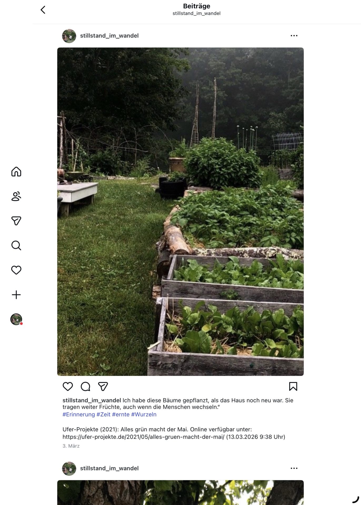Open direct messages from the sidebar
The height and width of the screenshot is (505, 361).
tap(16, 221)
